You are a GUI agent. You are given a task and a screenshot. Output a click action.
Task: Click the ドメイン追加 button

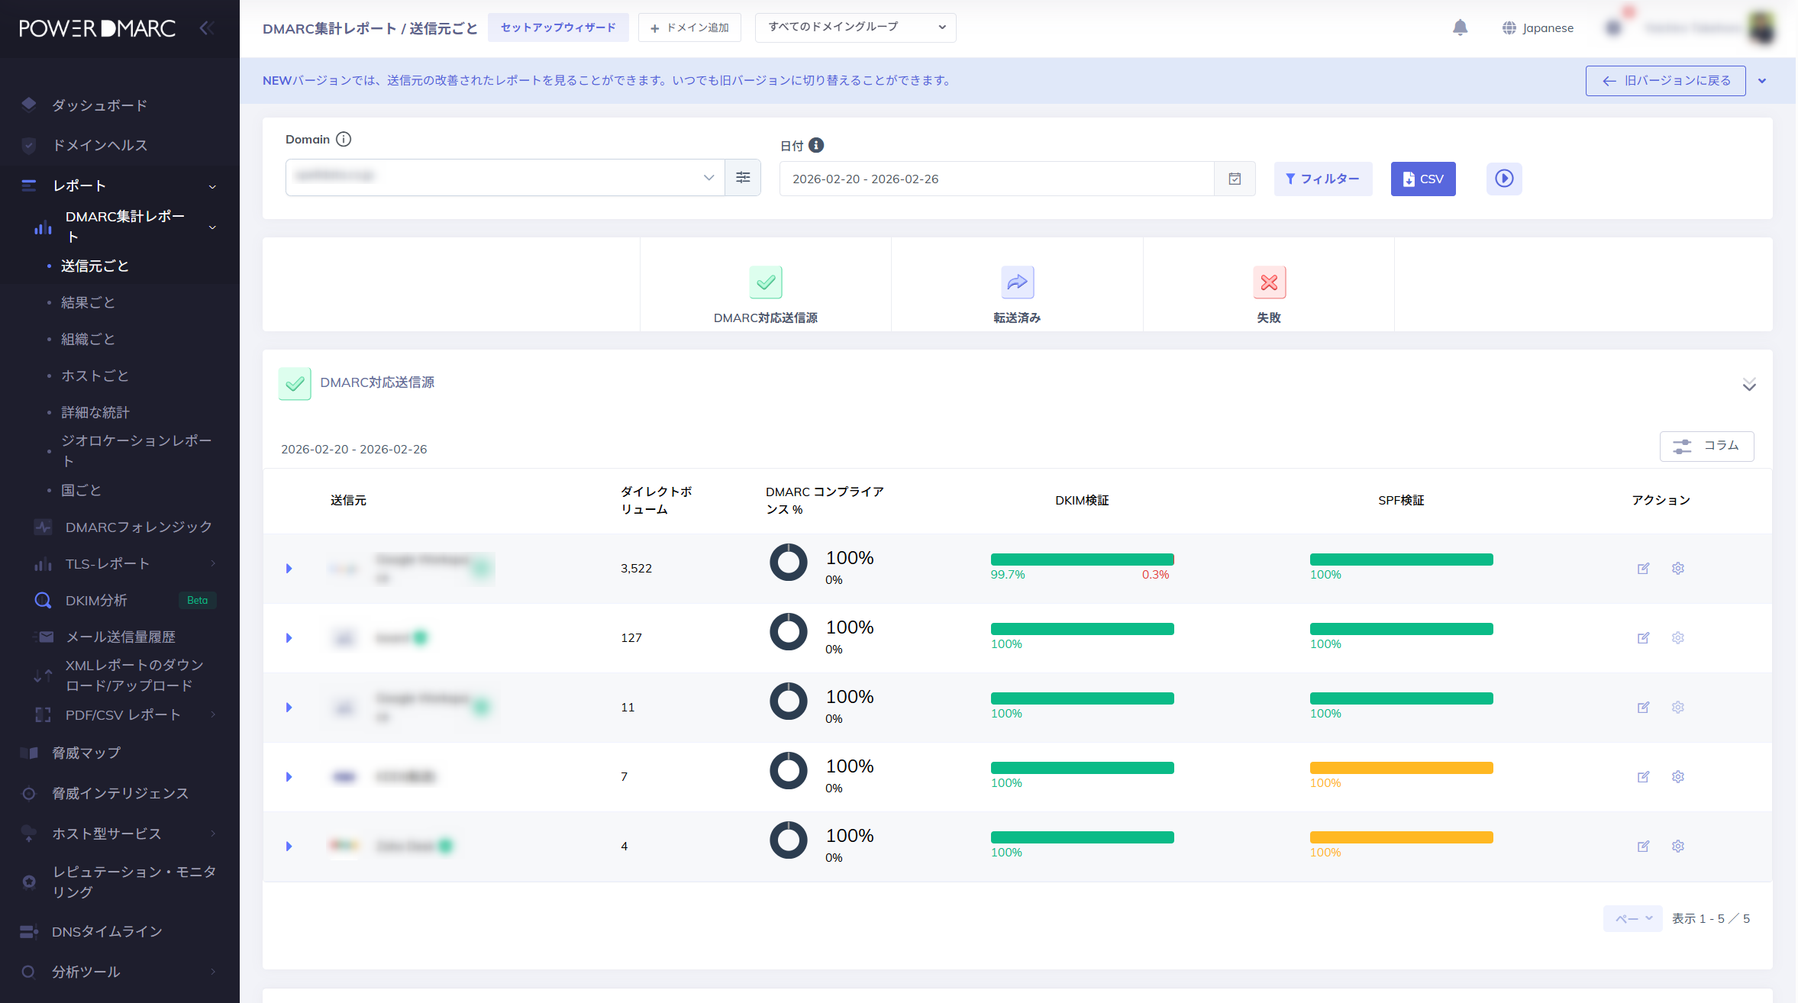coord(689,27)
